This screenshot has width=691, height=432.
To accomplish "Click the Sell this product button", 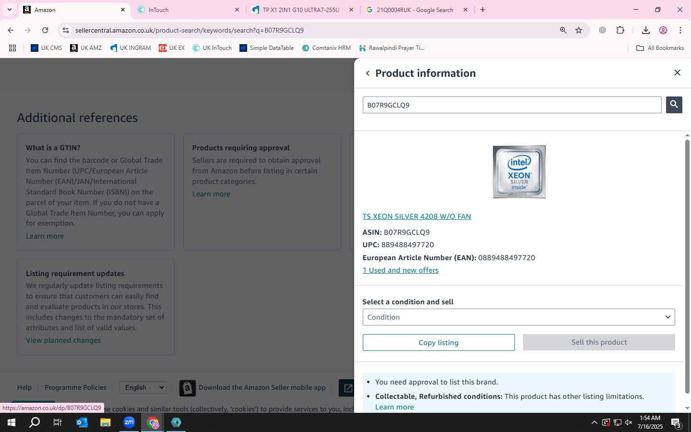I will pos(599,342).
